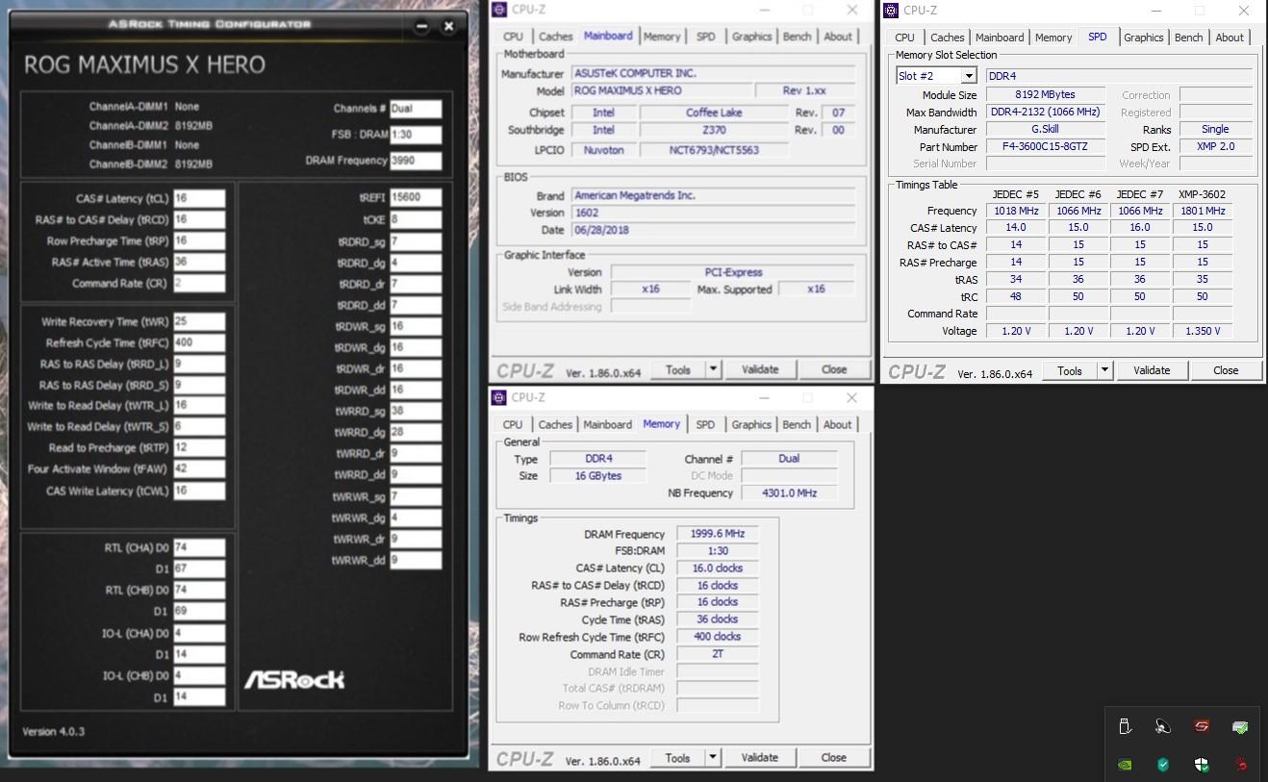Click the DRAM Frequency 1999.6 MHz value
The height and width of the screenshot is (782, 1268).
pyautogui.click(x=718, y=534)
